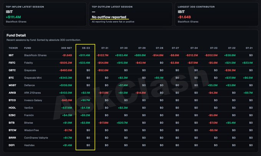Click the Fund Detail section title
Viewport: 261px width, 156px height.
point(16,35)
